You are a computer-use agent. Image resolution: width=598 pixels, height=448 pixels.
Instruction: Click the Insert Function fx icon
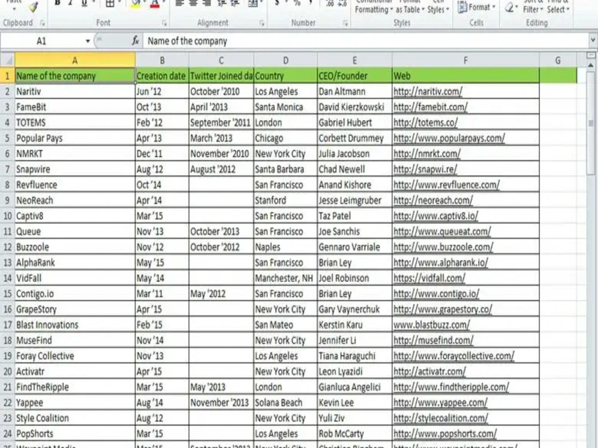pyautogui.click(x=135, y=41)
